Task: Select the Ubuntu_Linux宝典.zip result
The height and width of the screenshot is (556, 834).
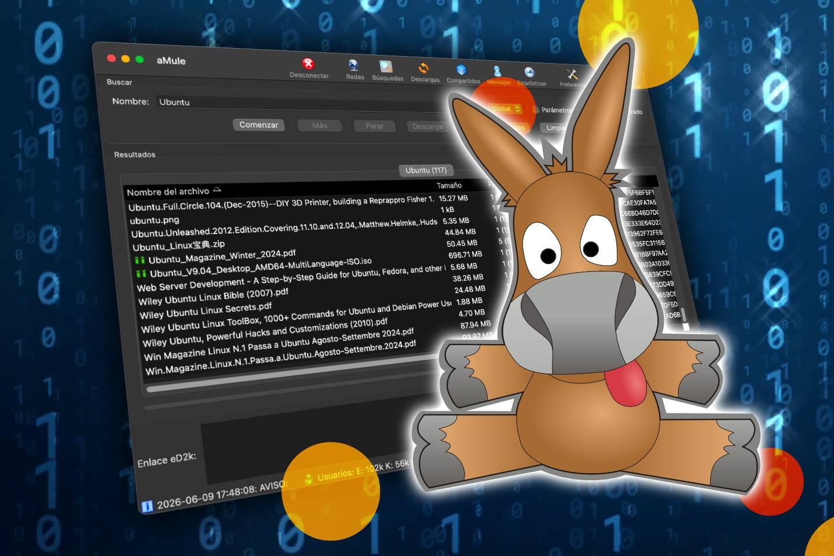Action: pos(178,245)
